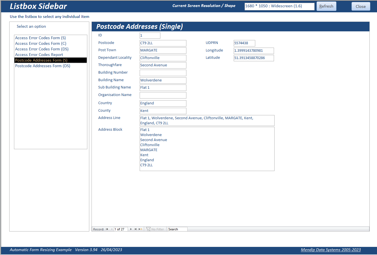Viewport: 377px width, 255px height.
Task: Click the Sub Building Name field
Action: [163, 88]
